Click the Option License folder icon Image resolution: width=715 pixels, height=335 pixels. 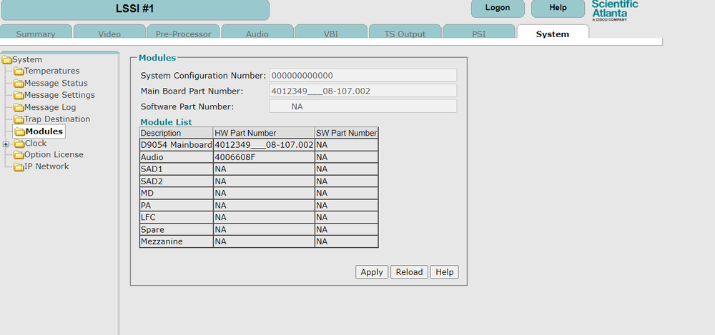coord(19,155)
